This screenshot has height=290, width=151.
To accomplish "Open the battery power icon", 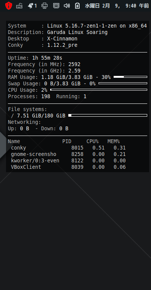I will pos(77,6).
